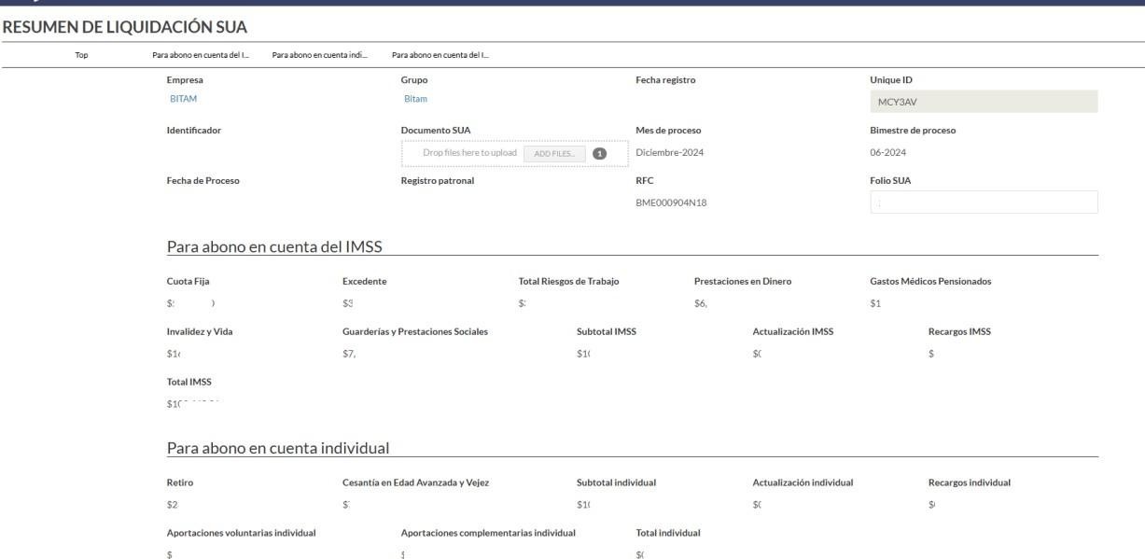
Task: Click the Cesantía en Edad Avanzada y Vejez label
Action: click(x=416, y=482)
